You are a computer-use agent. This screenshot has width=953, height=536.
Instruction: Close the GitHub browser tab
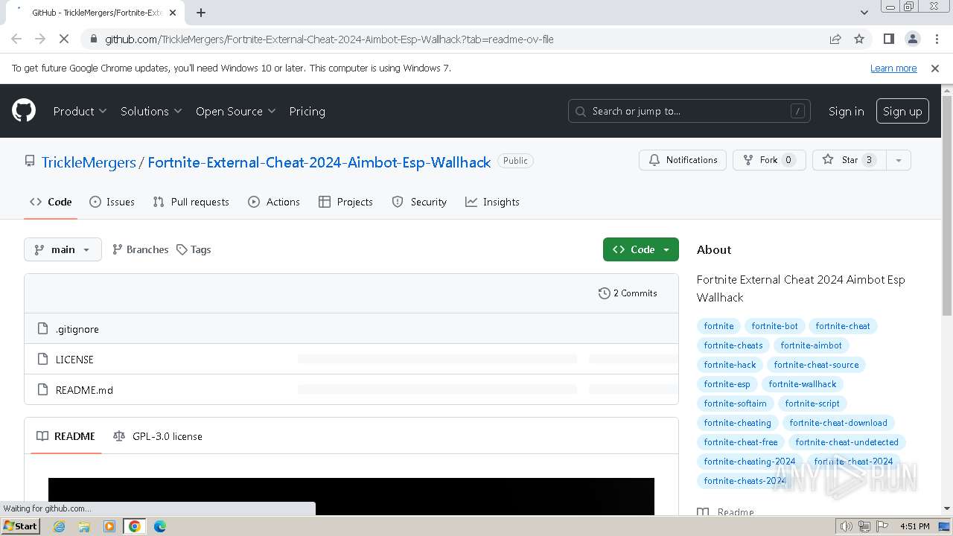coord(173,13)
